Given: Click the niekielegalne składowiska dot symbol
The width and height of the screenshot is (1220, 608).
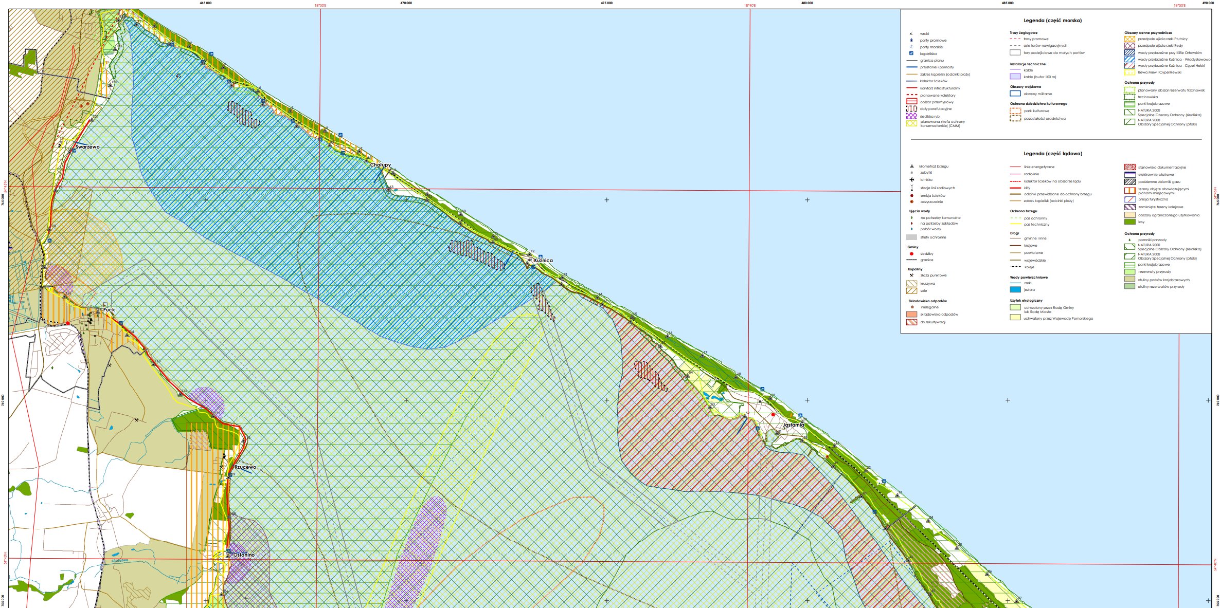Looking at the screenshot, I should click(x=911, y=307).
